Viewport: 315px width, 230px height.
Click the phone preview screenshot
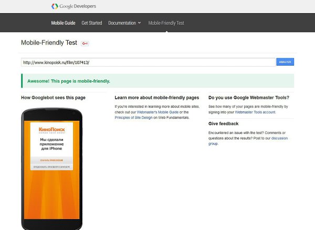click(x=51, y=170)
